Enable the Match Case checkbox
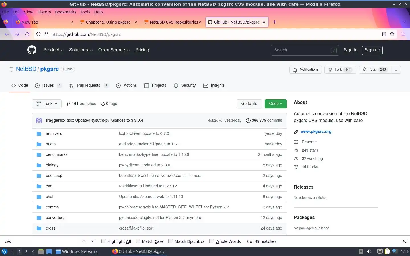The width and height of the screenshot is (410, 256). tap(138, 241)
